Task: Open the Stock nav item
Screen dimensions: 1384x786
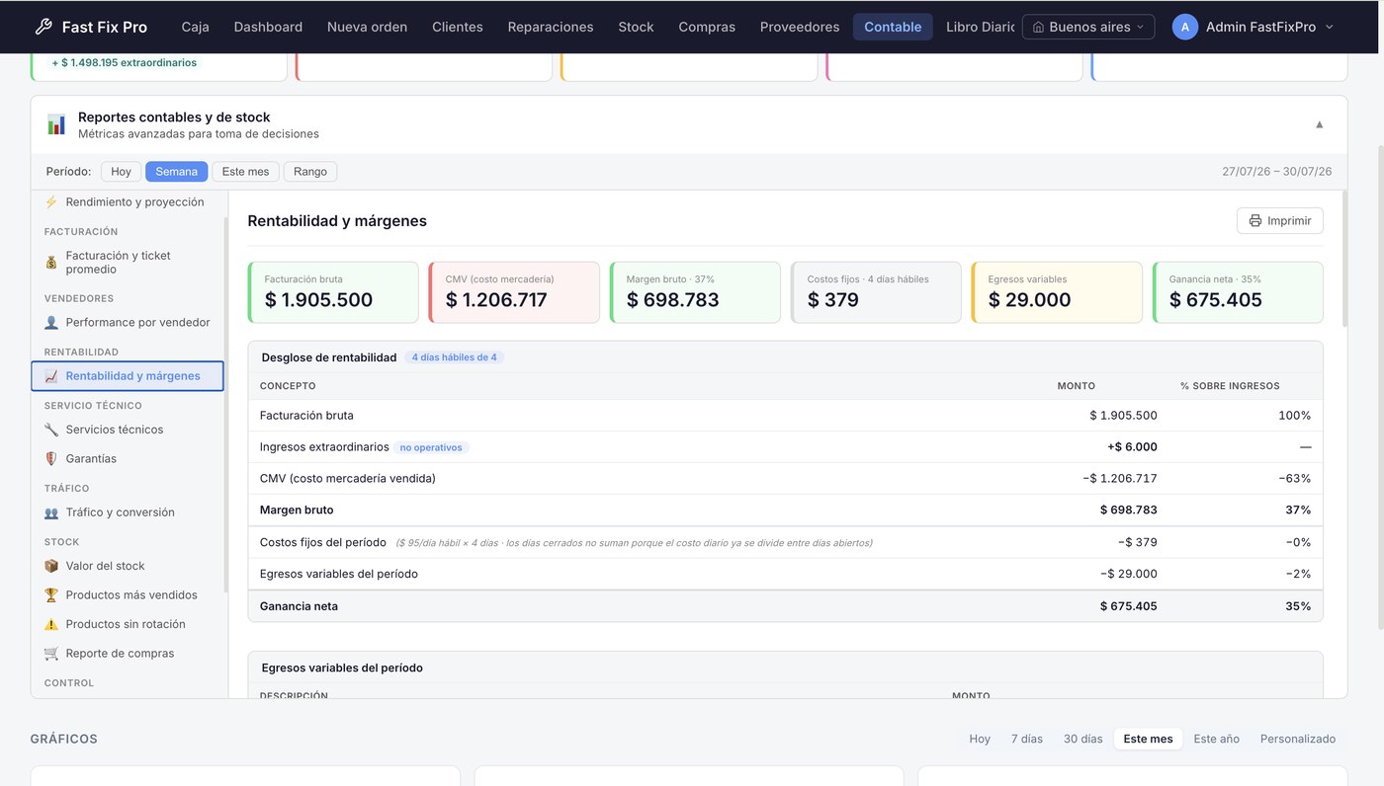Action: (636, 27)
